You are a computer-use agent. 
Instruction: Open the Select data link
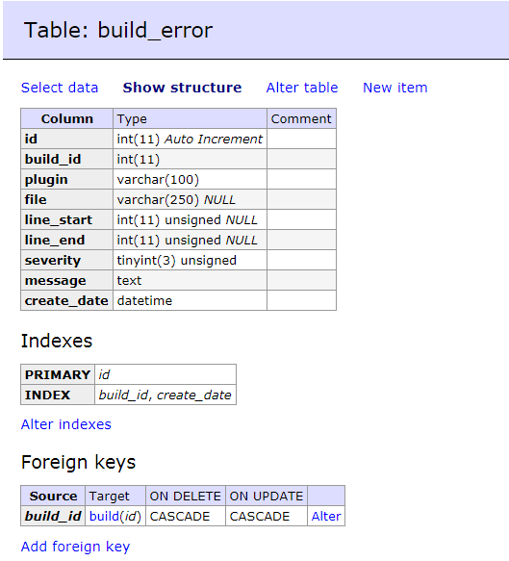(60, 88)
